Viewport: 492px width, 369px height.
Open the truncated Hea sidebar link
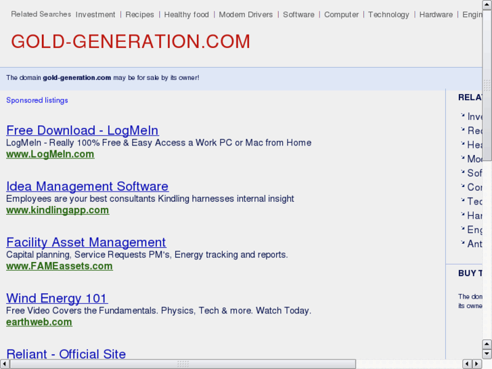[474, 145]
